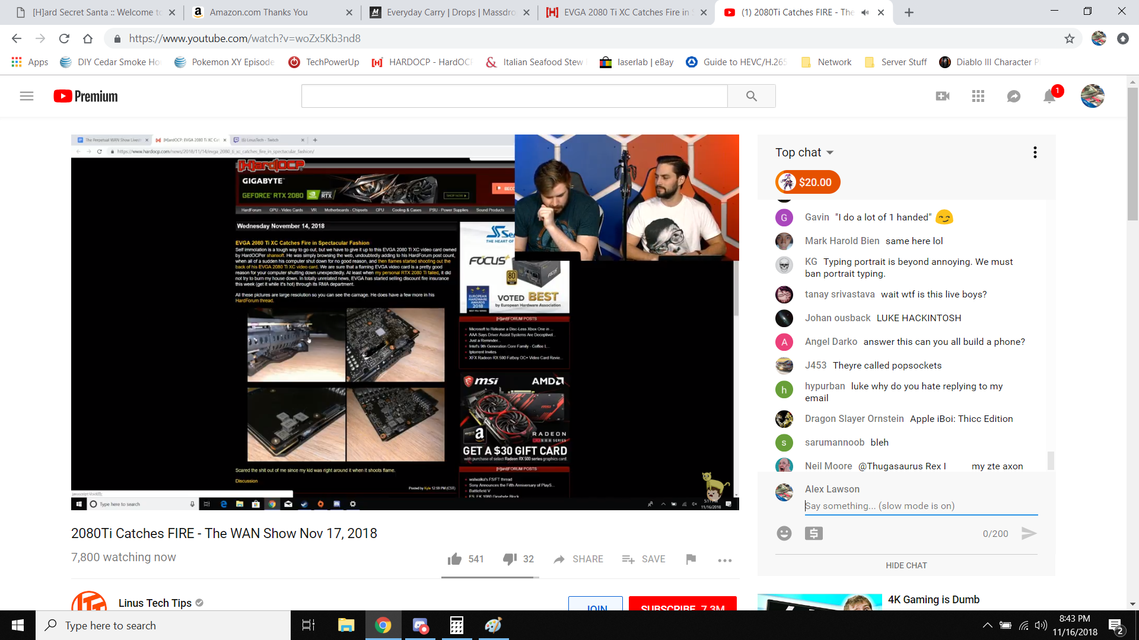Click the YouTube notifications bell icon

pyautogui.click(x=1049, y=97)
